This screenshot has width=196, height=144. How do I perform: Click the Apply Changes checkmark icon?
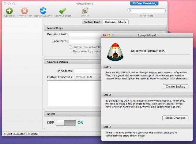click(x=62, y=11)
